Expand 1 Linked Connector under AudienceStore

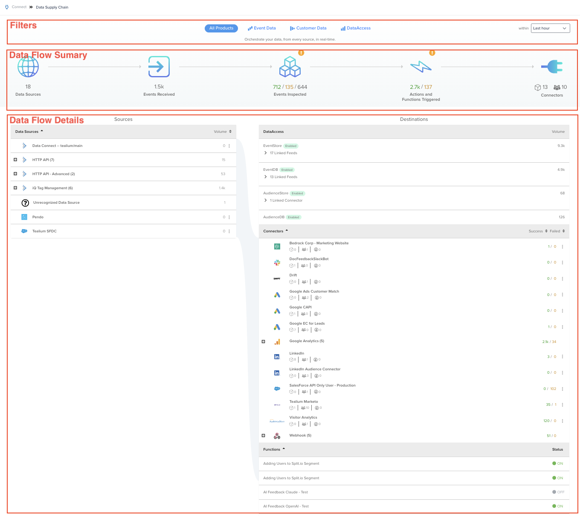tap(266, 200)
